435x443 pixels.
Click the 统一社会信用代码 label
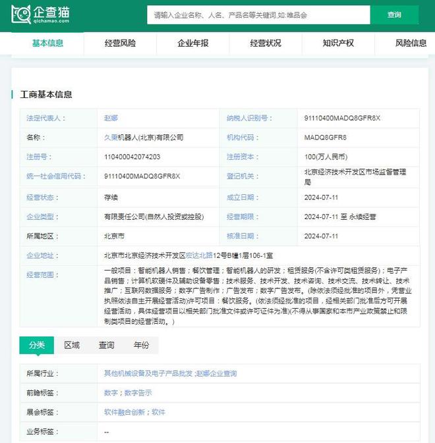56,176
